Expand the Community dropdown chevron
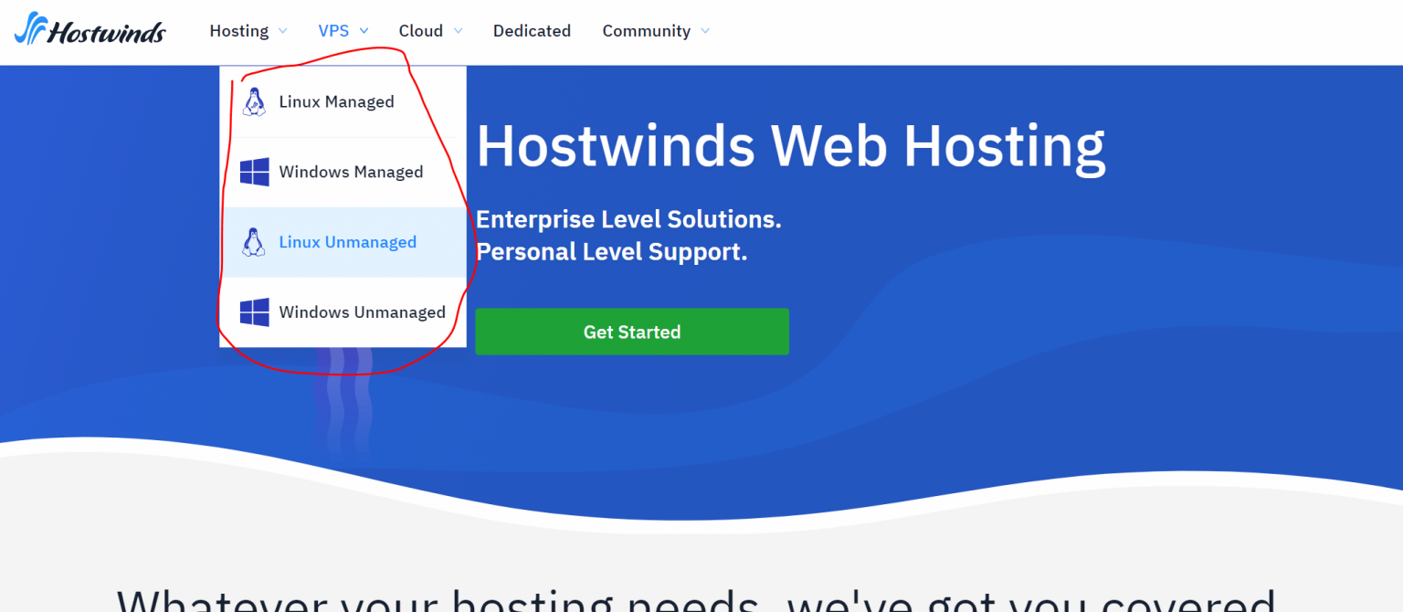Image resolution: width=1403 pixels, height=612 pixels. tap(705, 31)
